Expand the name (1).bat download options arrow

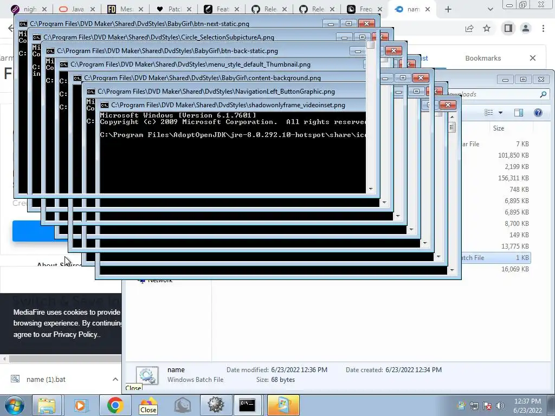(115, 379)
